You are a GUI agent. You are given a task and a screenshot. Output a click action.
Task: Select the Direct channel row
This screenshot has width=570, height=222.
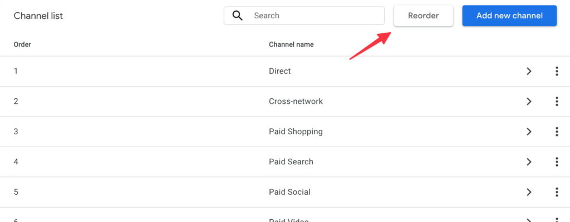pyautogui.click(x=279, y=71)
